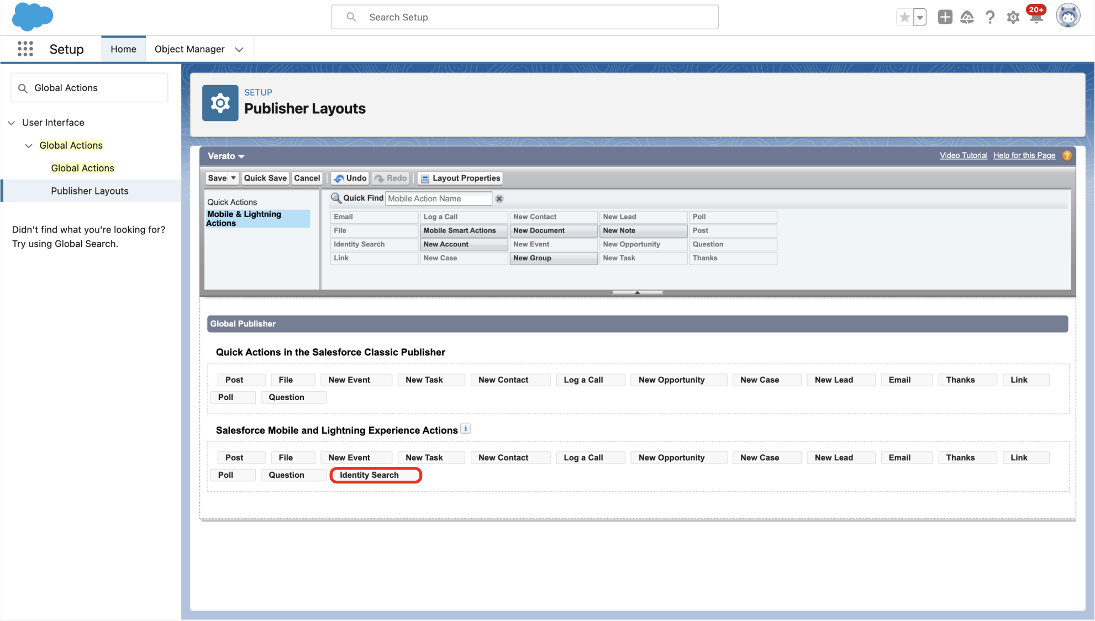The image size is (1095, 621).
Task: Select Identity Search in the Lightning actions section
Action: pyautogui.click(x=376, y=475)
